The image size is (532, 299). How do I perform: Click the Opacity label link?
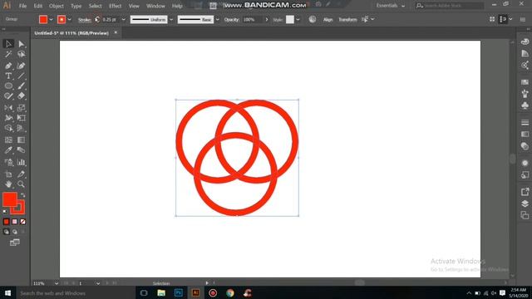point(232,20)
